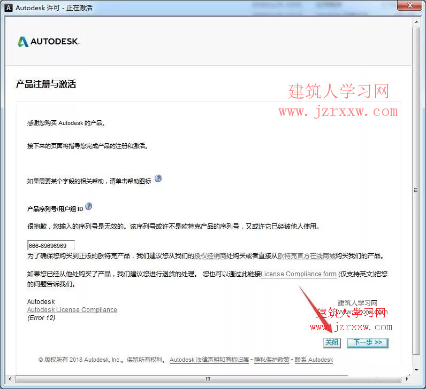Image resolution: width=426 pixels, height=389 pixels.
Task: Open the License Compliance form link
Action: (299, 274)
